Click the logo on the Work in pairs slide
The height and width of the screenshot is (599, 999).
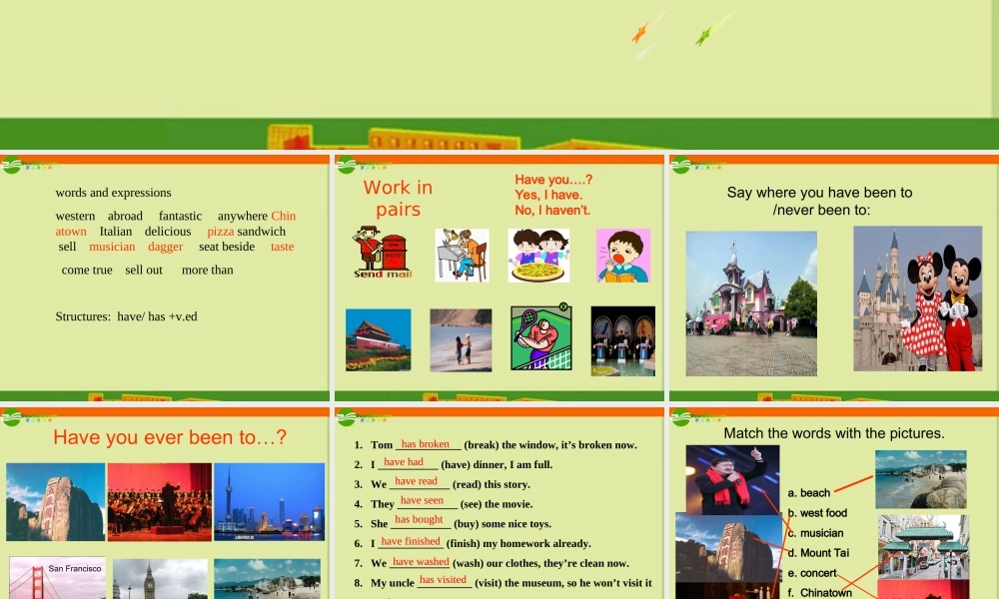tap(347, 166)
